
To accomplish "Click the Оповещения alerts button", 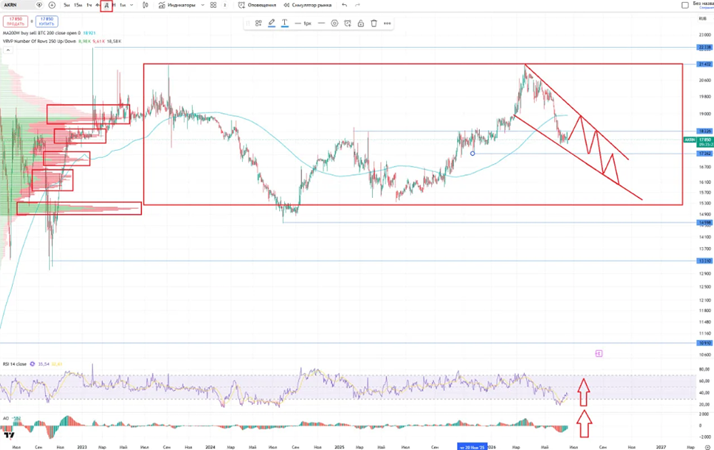I will tap(257, 5).
